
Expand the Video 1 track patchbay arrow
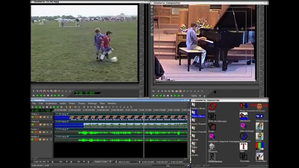pos(51,117)
